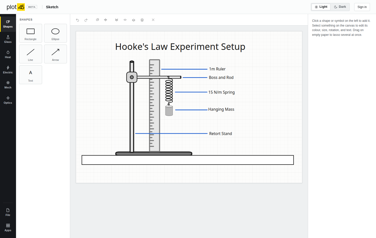Switch to Dark theme
Image resolution: width=376 pixels, height=238 pixels.
point(340,7)
